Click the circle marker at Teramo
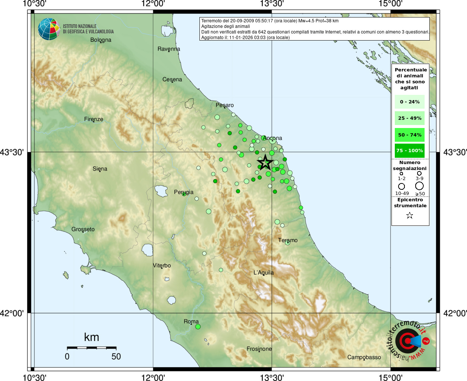This screenshot has height=381, width=467. [287, 243]
